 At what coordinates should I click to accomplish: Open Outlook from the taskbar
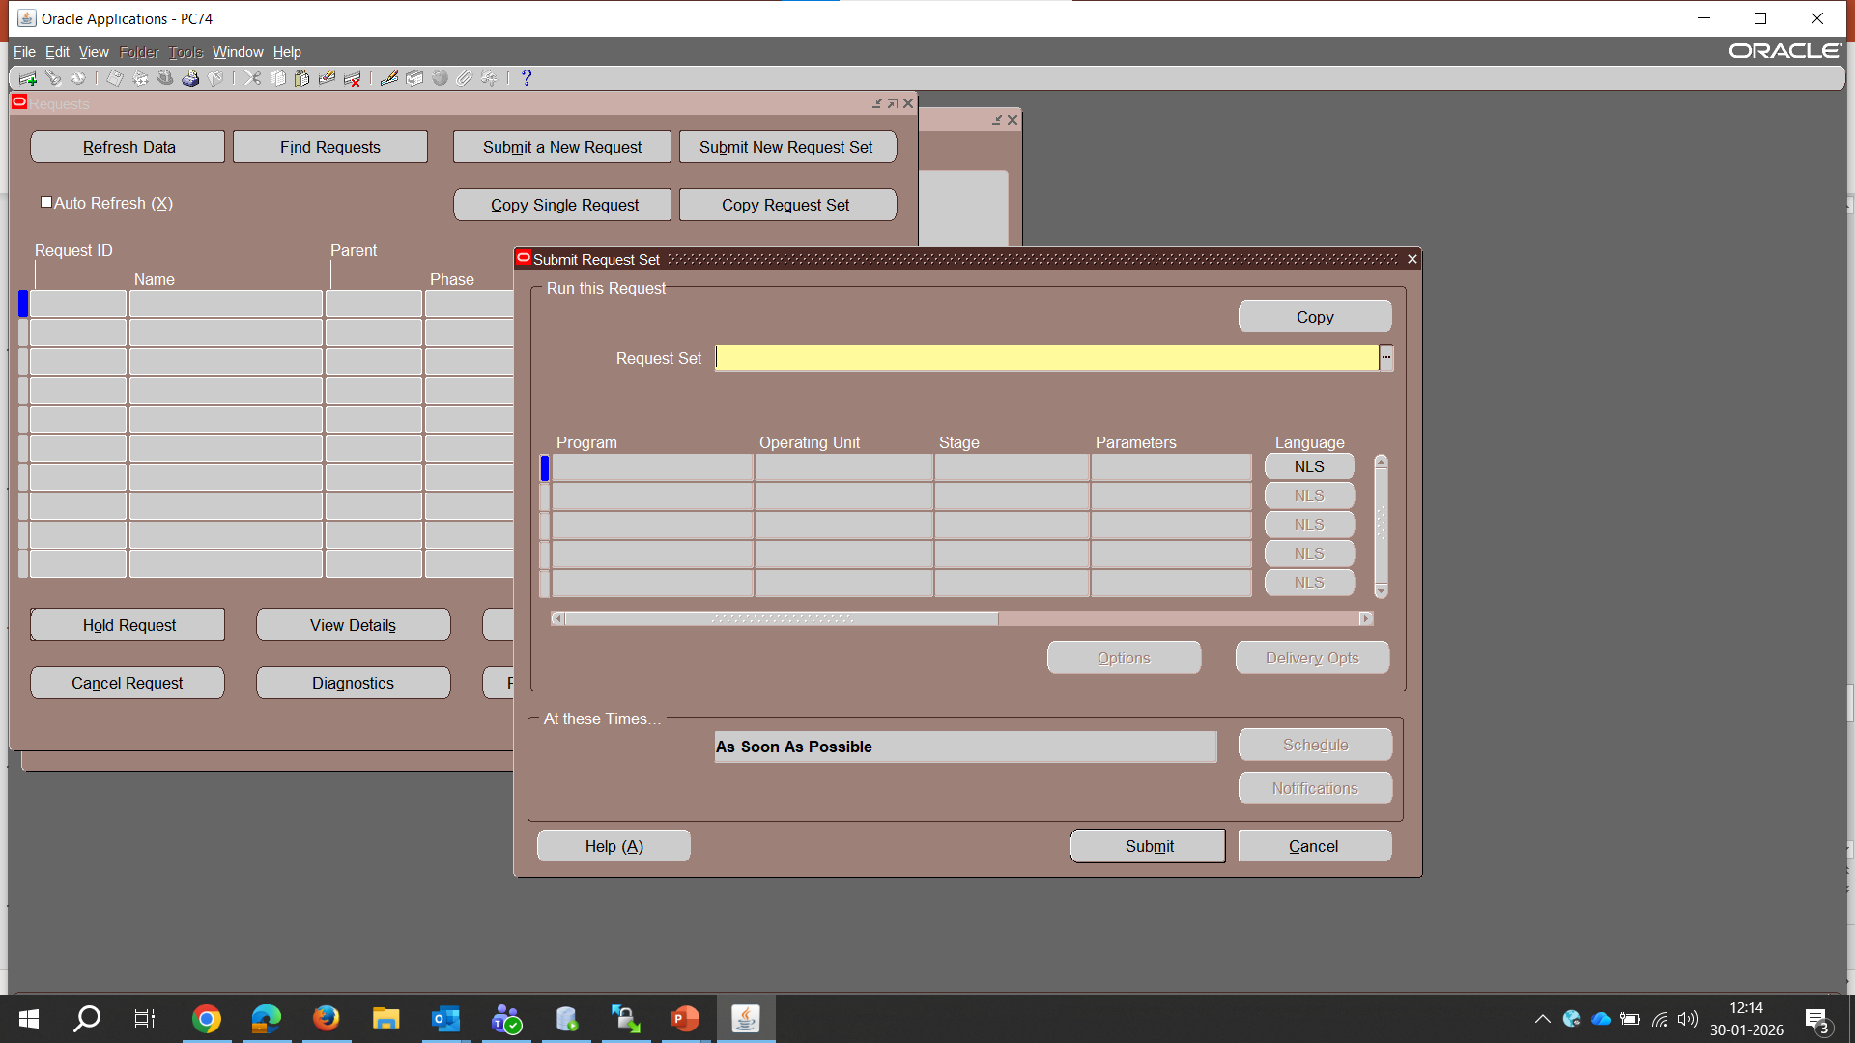[445, 1019]
